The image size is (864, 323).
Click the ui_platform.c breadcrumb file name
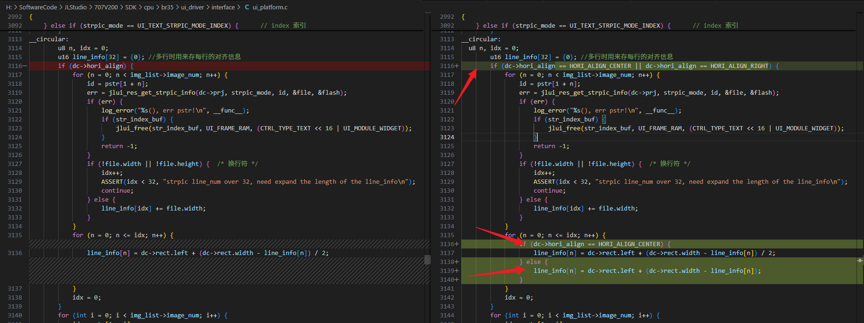(x=270, y=7)
